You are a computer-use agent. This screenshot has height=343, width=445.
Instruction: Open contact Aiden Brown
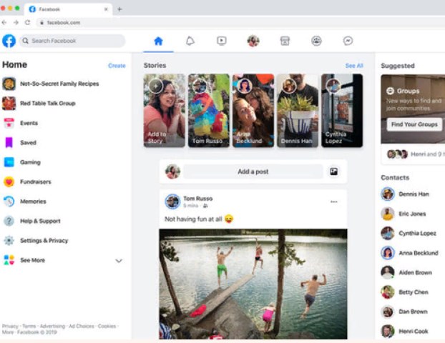click(406, 272)
